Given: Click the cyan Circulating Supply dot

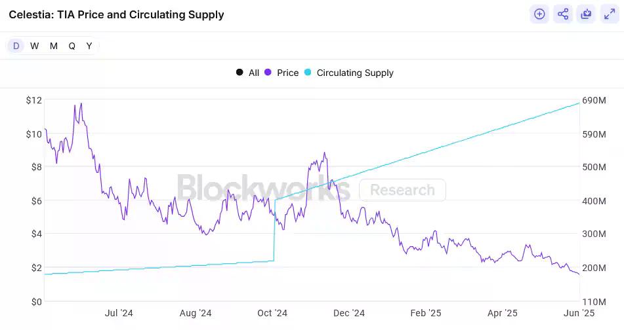Looking at the screenshot, I should (307, 73).
